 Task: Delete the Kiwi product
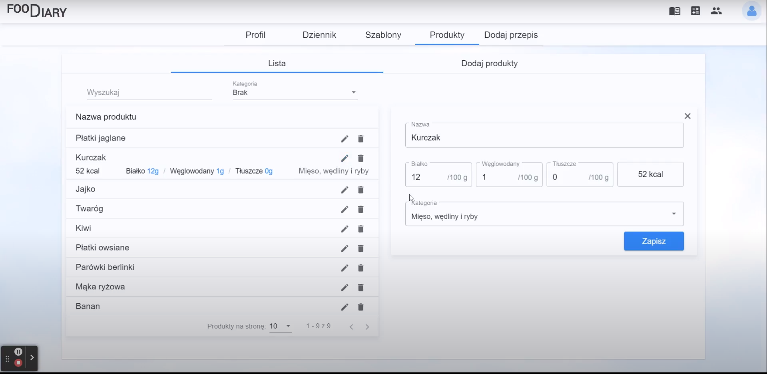coord(361,229)
